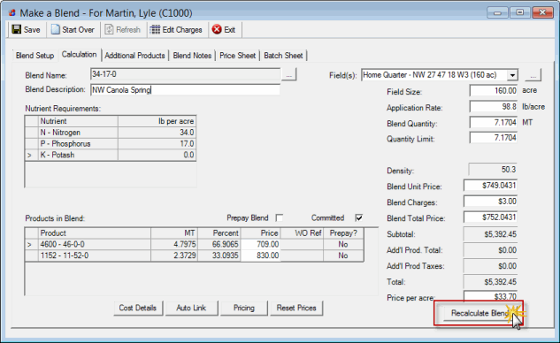Click the Field Size input
This screenshot has width=560, height=343.
pyautogui.click(x=494, y=91)
